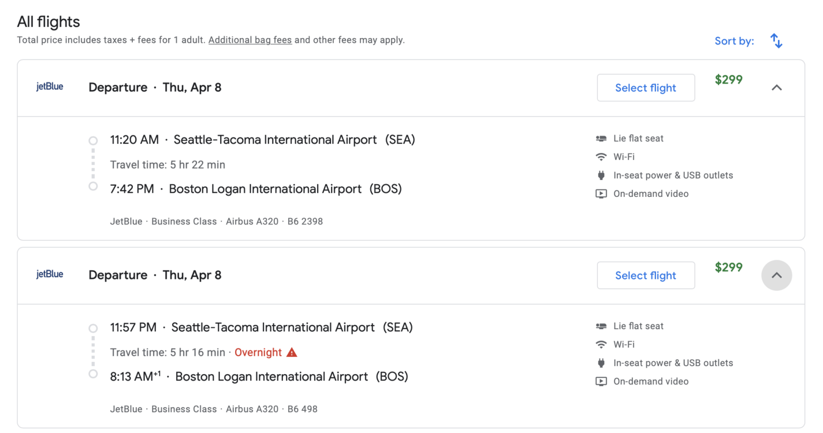Click the Lie flat seat icon on first flight
Image resolution: width=823 pixels, height=433 pixels.
tap(601, 138)
